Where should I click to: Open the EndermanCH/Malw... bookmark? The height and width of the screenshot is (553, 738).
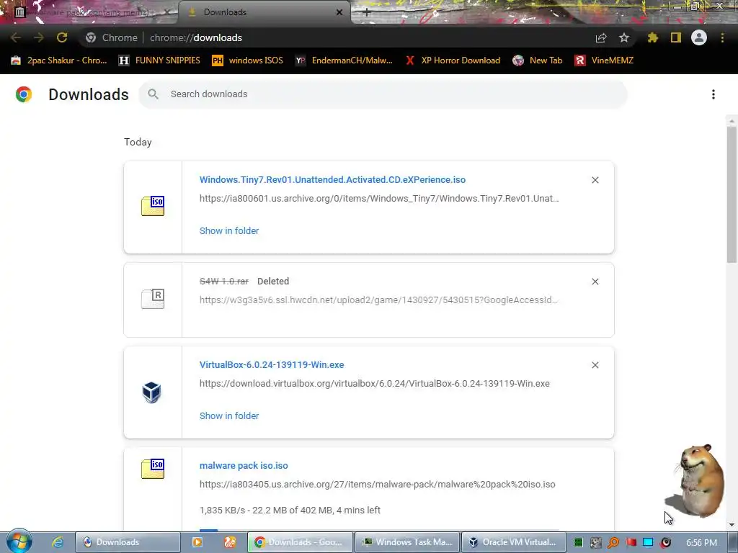coord(344,60)
